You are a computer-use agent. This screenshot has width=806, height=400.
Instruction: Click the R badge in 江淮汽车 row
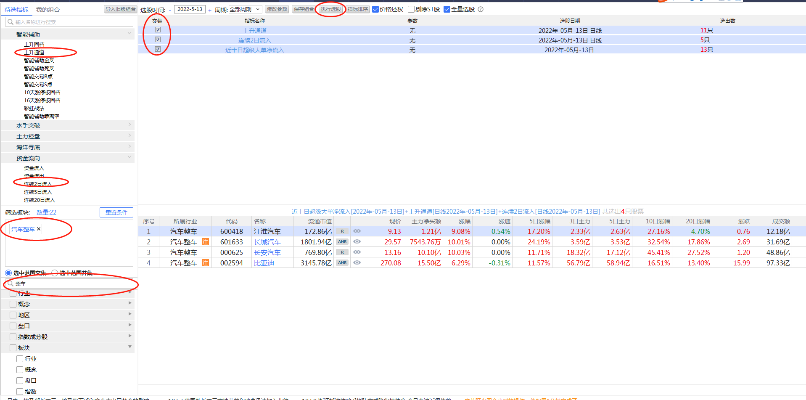click(x=342, y=231)
